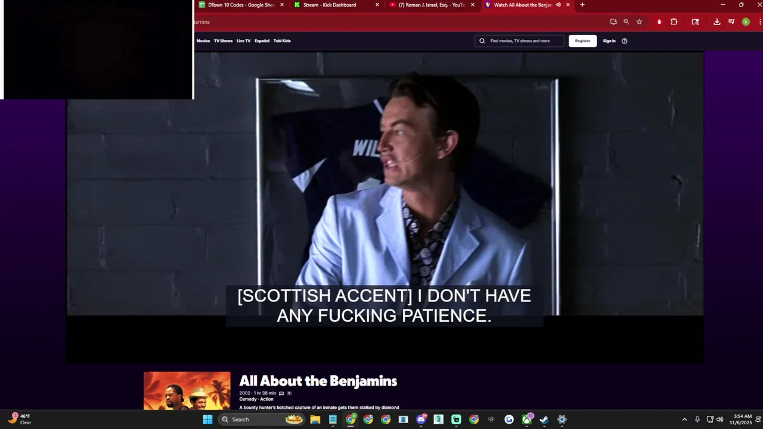Click the closed captions icon beside runtime
Image resolution: width=763 pixels, height=429 pixels.
tap(281, 393)
